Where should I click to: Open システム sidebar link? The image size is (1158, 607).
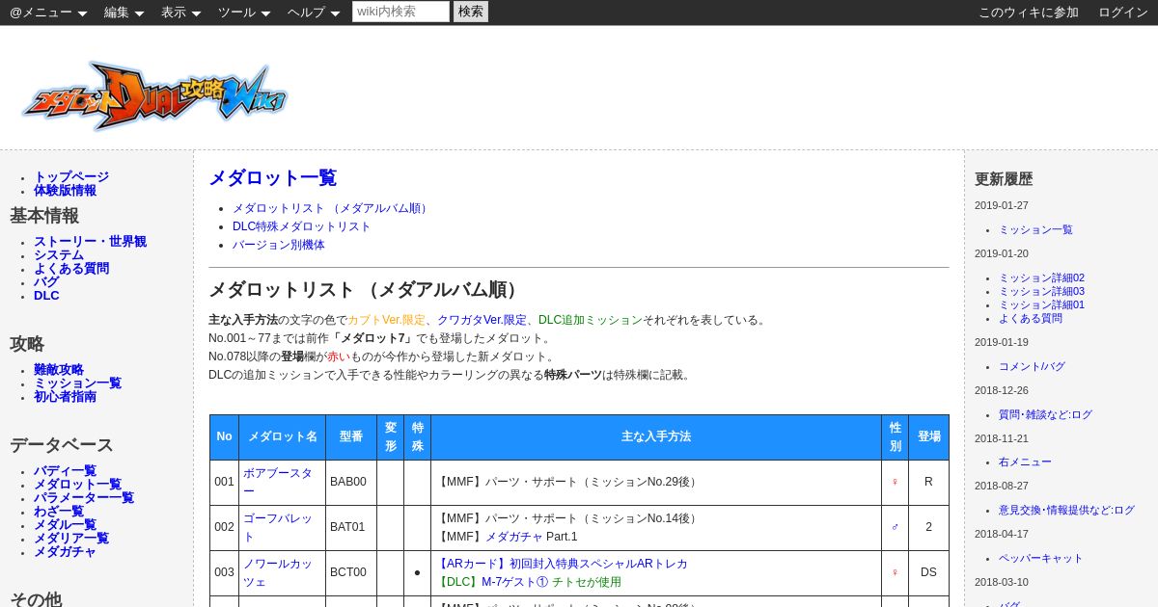pyautogui.click(x=59, y=255)
